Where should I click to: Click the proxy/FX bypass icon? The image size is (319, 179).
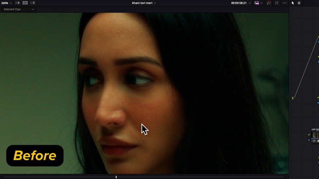[x=257, y=3]
